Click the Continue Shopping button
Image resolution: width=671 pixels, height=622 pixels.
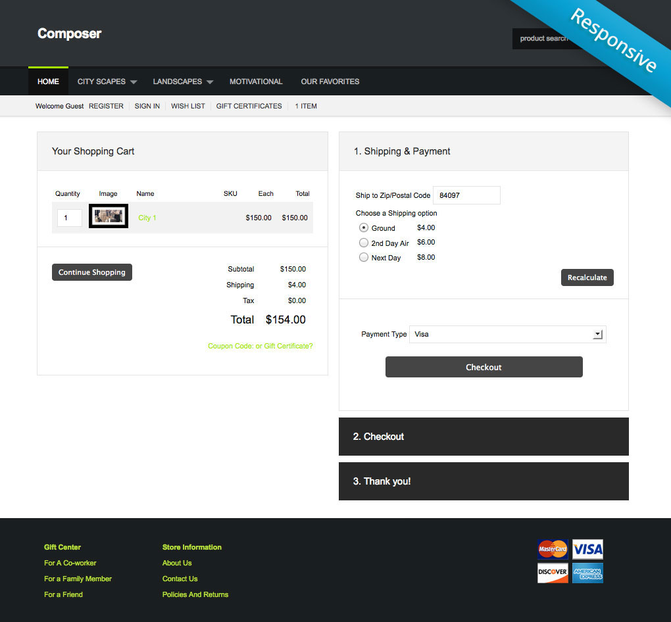point(92,272)
